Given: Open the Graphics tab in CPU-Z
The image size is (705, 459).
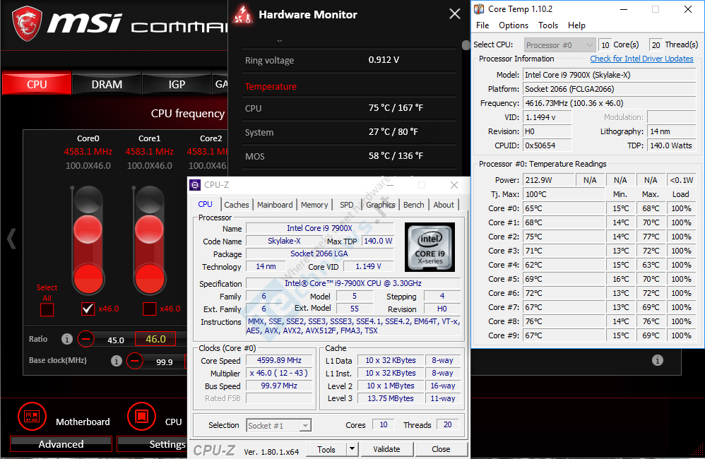Looking at the screenshot, I should [x=380, y=205].
